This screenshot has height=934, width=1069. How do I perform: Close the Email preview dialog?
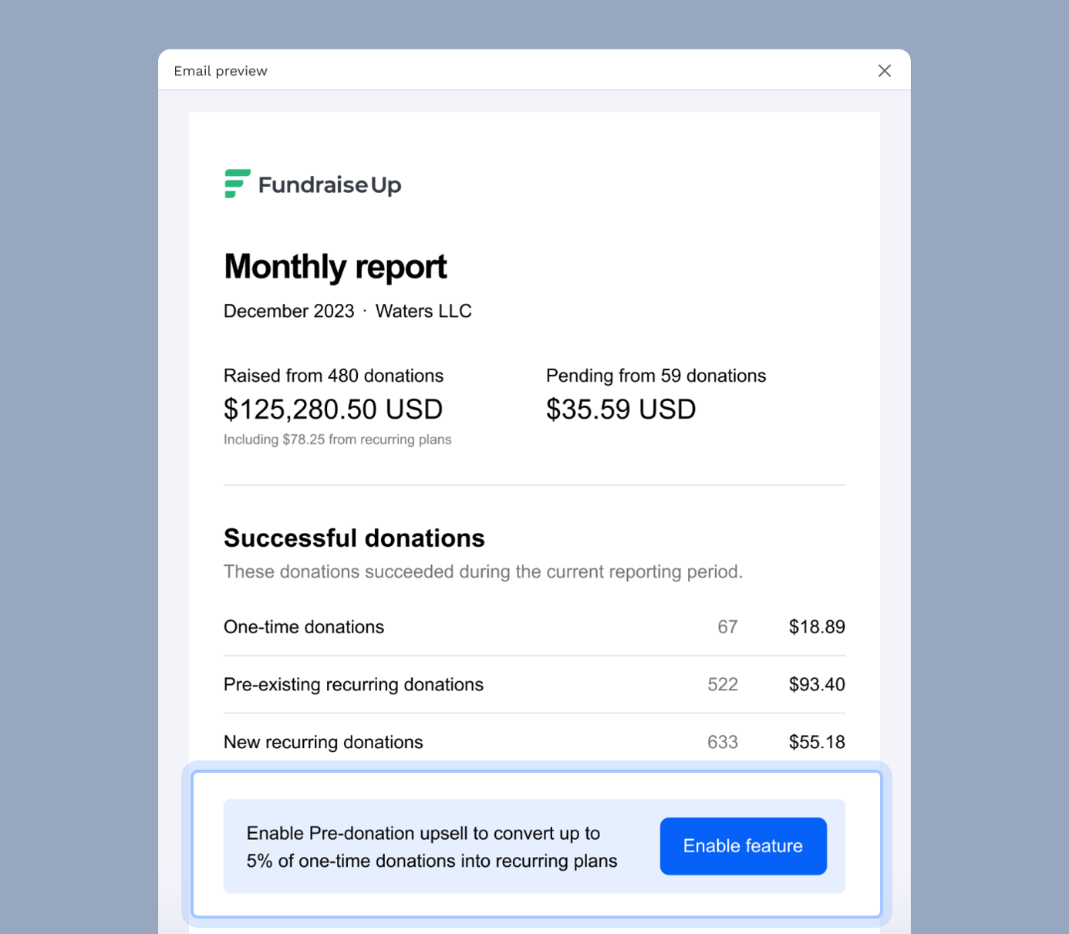884,71
